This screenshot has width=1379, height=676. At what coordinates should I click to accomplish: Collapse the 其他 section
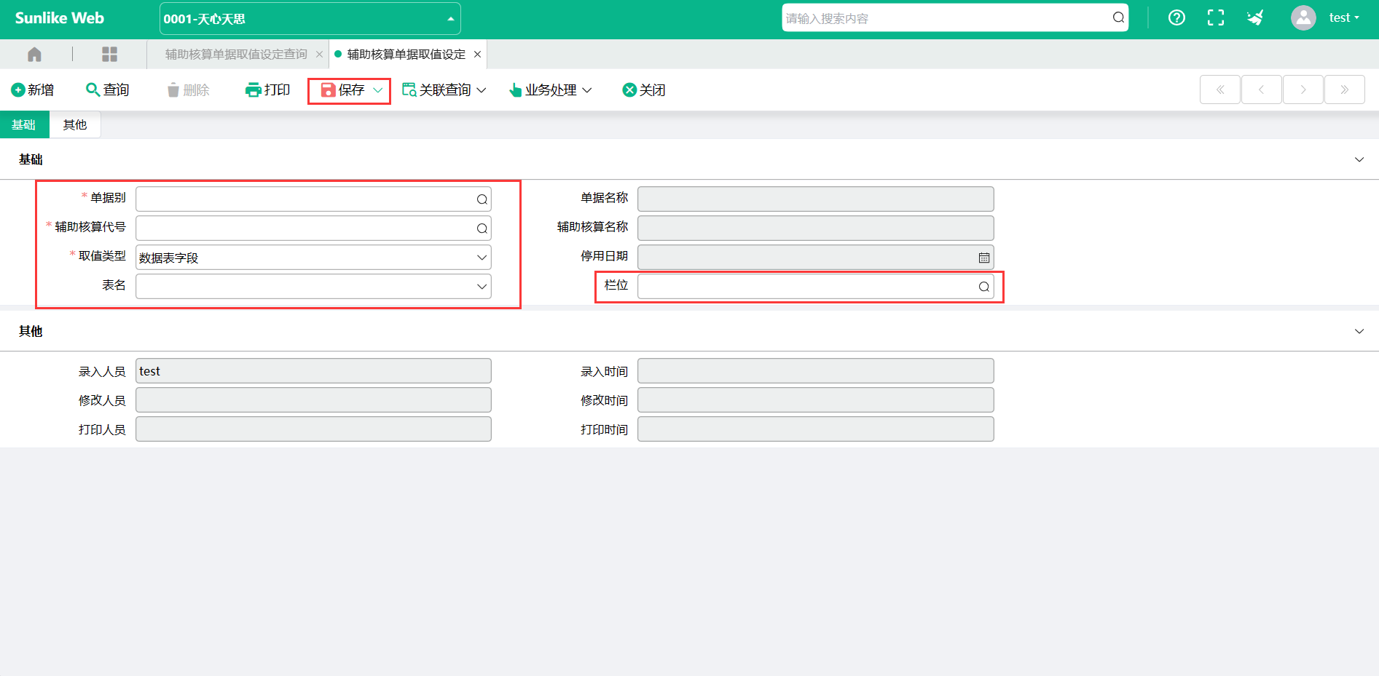[x=1359, y=331]
